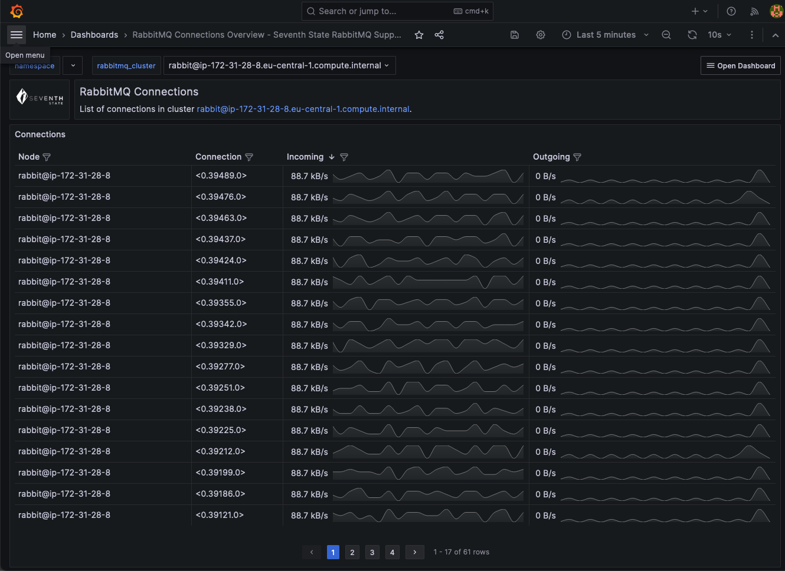The height and width of the screenshot is (571, 785).
Task: Click the namespace variable label
Action: (34, 66)
